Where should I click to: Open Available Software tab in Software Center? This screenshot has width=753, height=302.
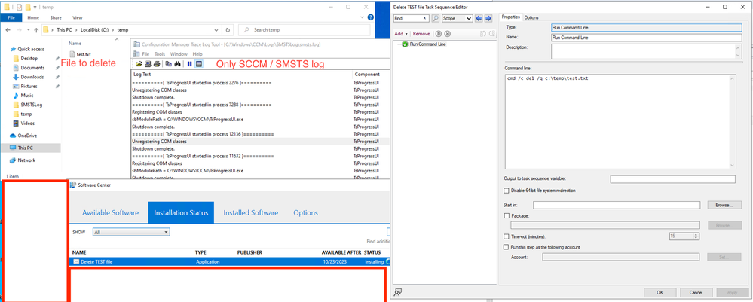tap(111, 212)
